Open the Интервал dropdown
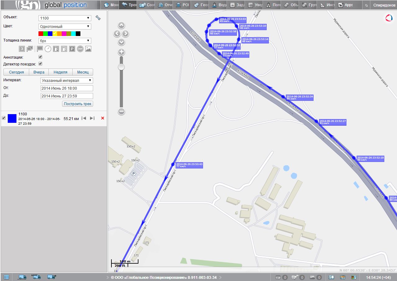The width and height of the screenshot is (397, 281). pyautogui.click(x=67, y=81)
